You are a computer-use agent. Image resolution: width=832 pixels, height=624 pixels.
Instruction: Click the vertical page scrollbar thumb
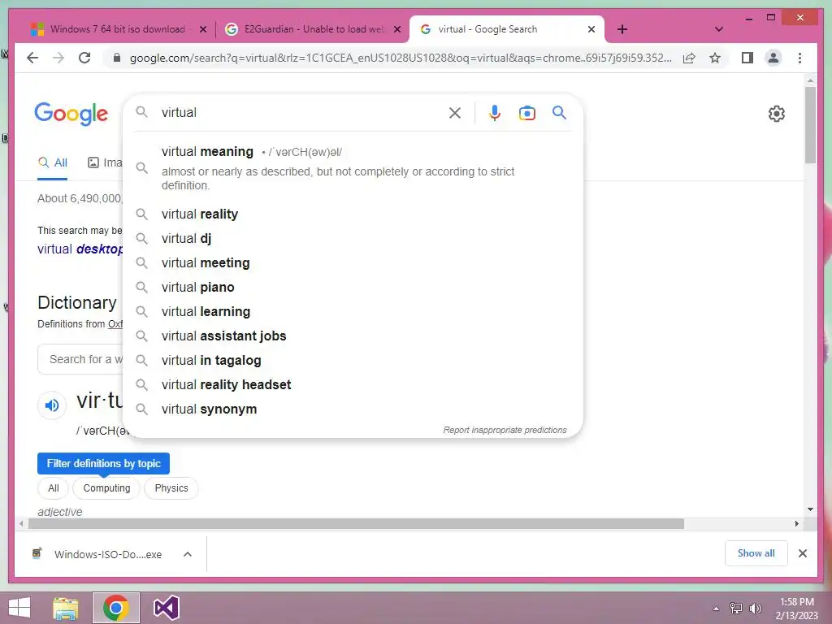[810, 124]
